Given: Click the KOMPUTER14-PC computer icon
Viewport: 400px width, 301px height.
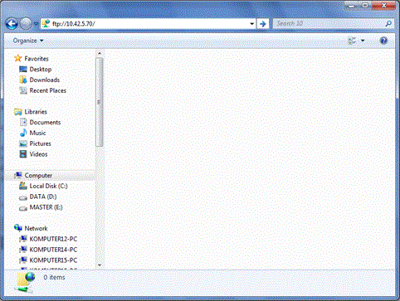Looking at the screenshot, I should pyautogui.click(x=23, y=250).
